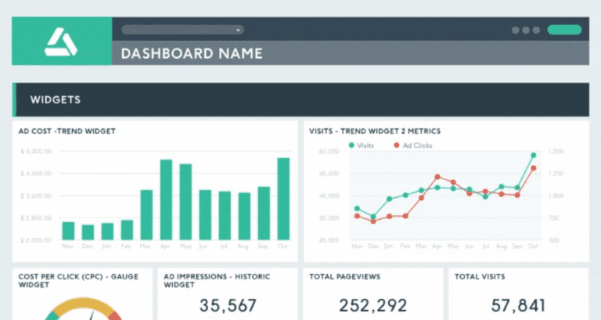This screenshot has width=601, height=320.
Task: Click the $ 5,200.00 axis label
Action: coord(36,151)
